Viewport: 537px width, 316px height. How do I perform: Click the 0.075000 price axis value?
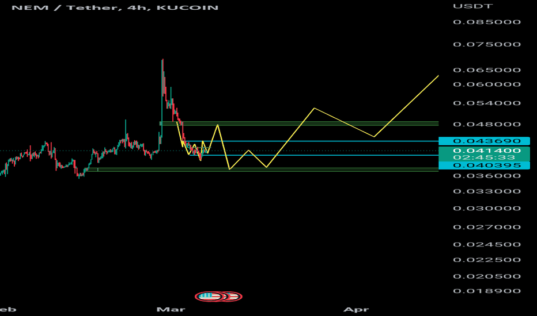(x=487, y=44)
